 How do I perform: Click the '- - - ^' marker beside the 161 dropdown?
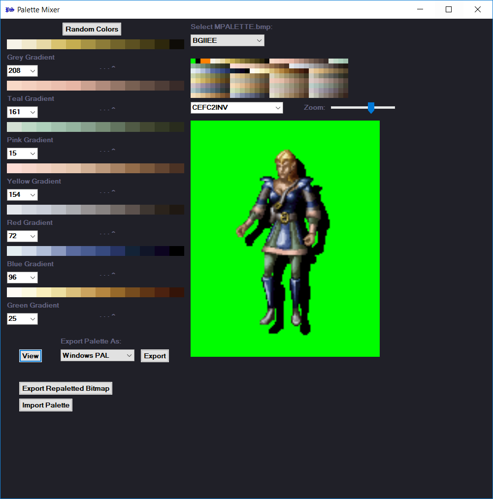pyautogui.click(x=107, y=109)
